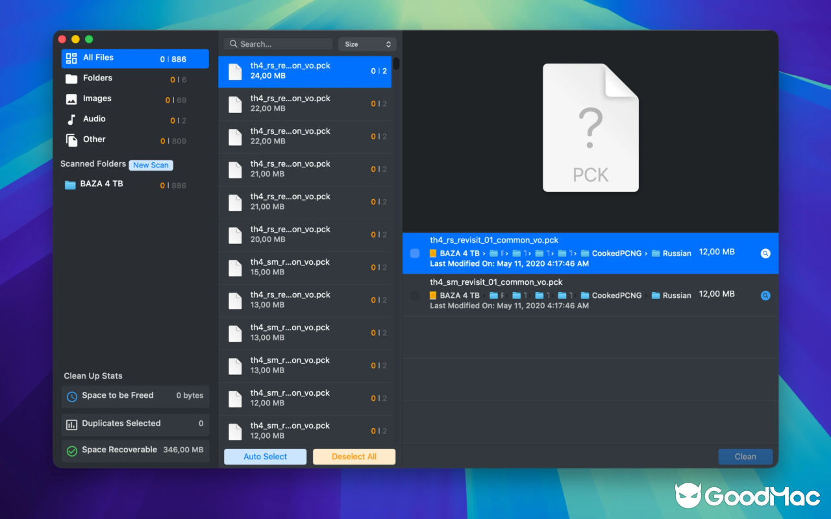Click the Clean button
The height and width of the screenshot is (519, 831).
745,456
